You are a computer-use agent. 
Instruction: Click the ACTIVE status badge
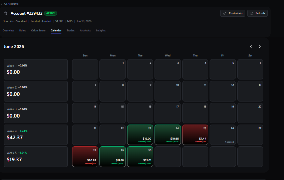[x=50, y=13]
